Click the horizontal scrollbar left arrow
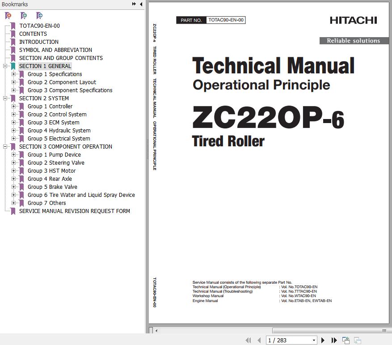The height and width of the screenshot is (345, 392). point(156,331)
